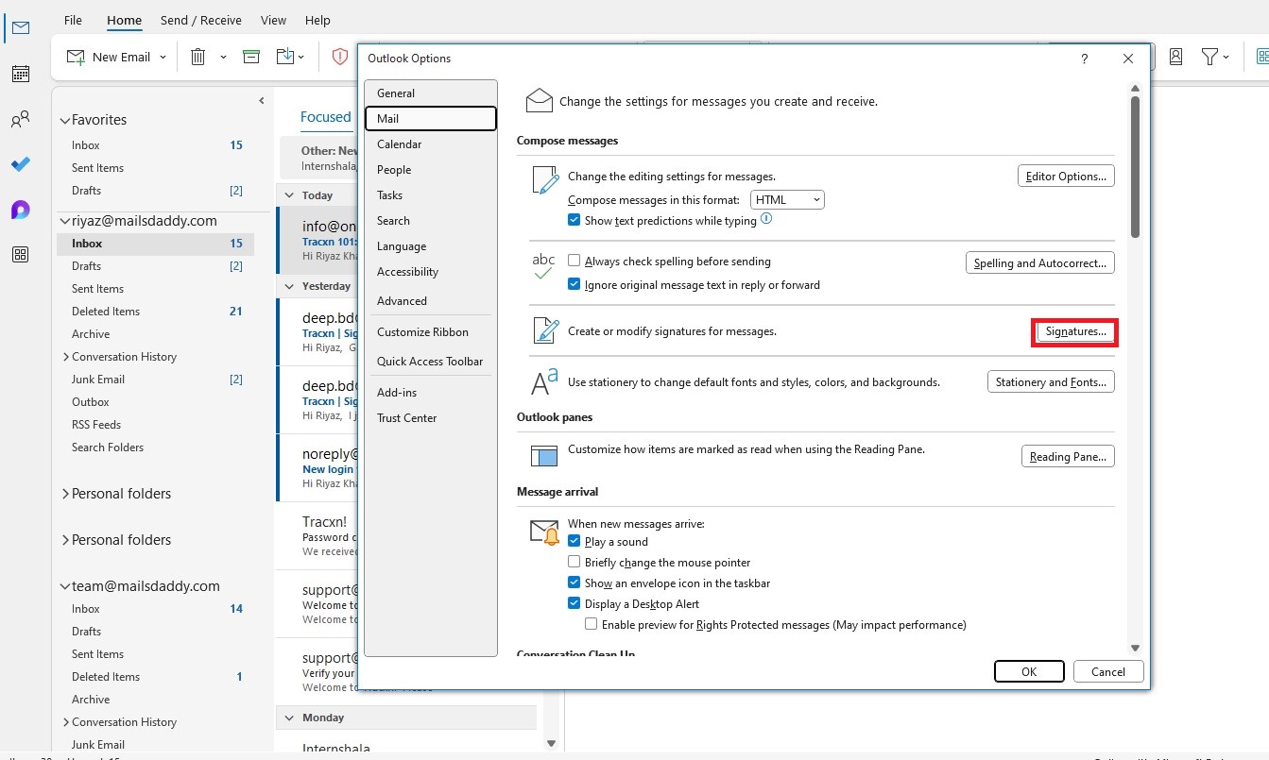Click OK in Outlook Options

point(1029,672)
